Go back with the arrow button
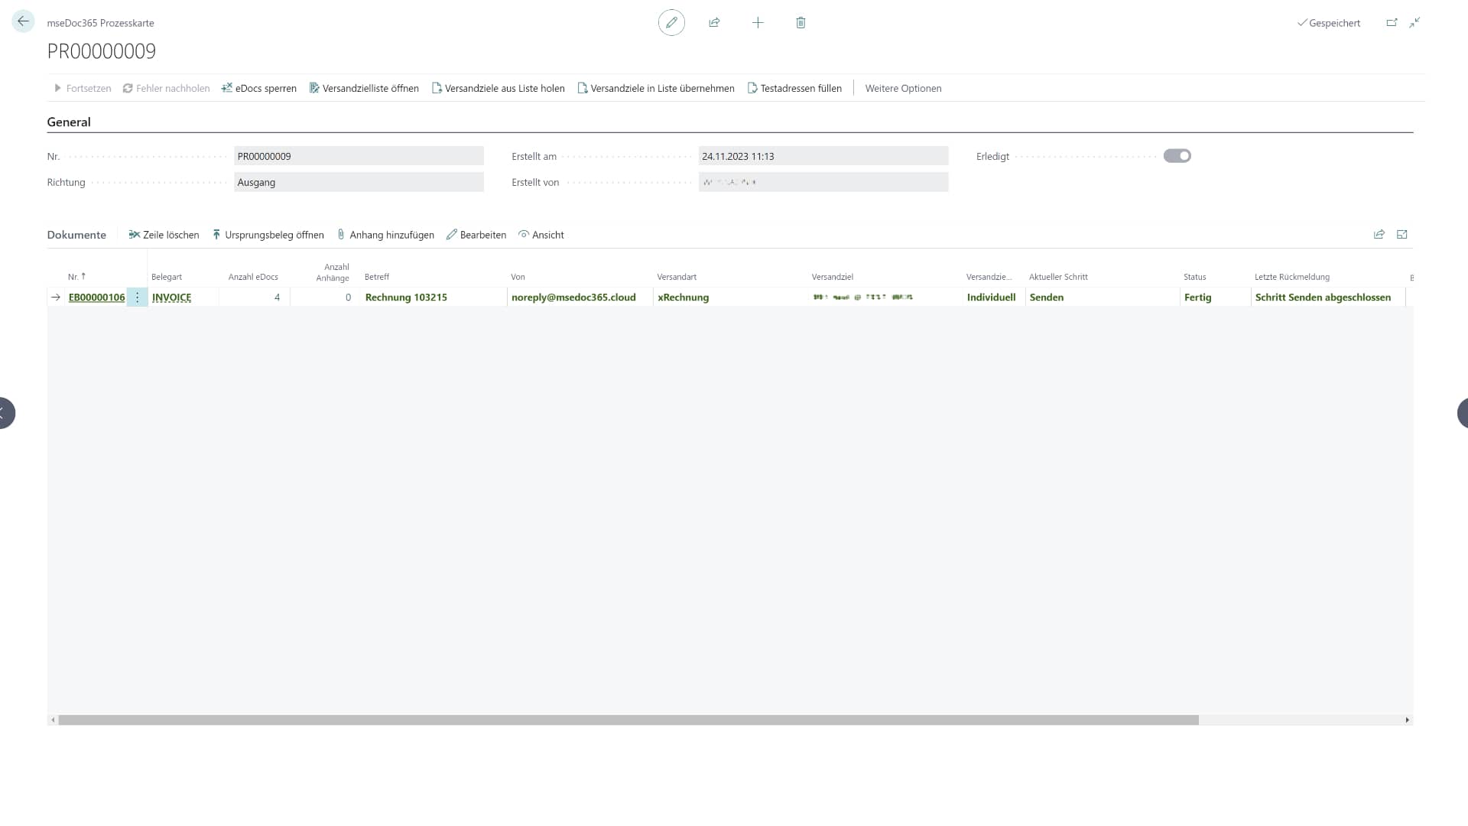 point(23,21)
